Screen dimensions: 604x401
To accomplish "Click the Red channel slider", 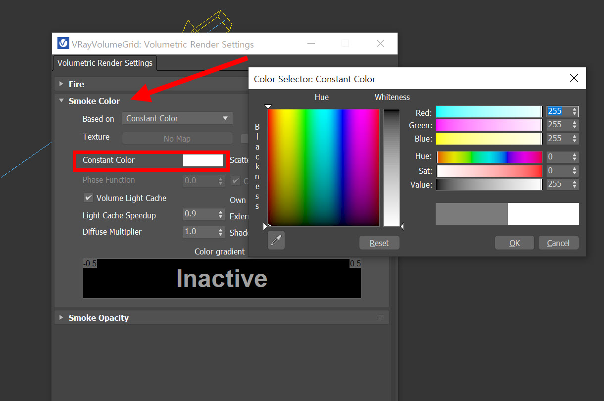I will [x=489, y=111].
